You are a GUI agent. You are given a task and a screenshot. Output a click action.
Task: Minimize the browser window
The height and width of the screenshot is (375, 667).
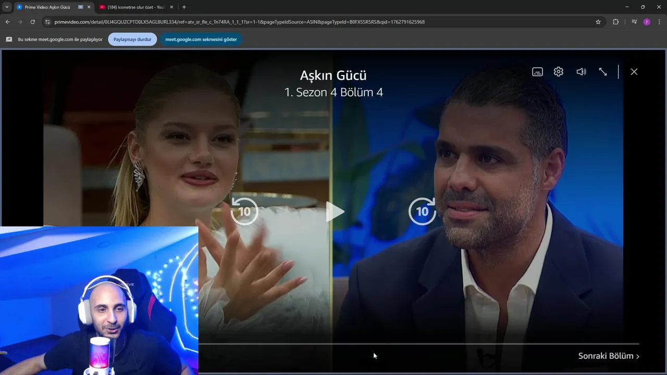click(x=627, y=7)
